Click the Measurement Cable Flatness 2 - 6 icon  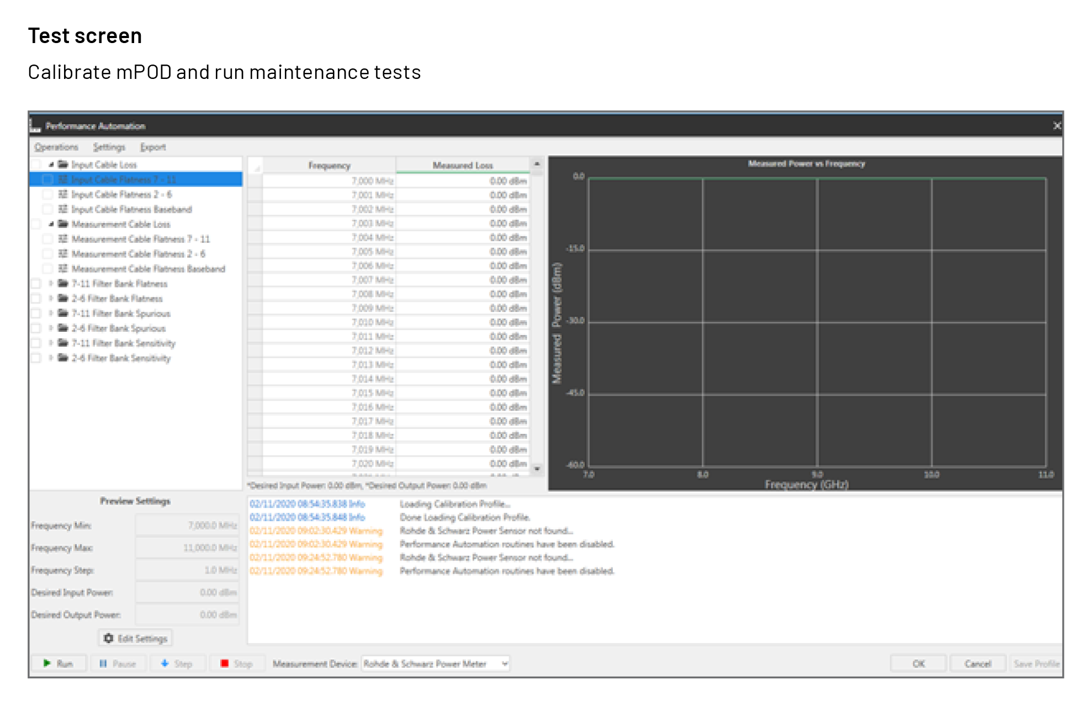coord(63,254)
